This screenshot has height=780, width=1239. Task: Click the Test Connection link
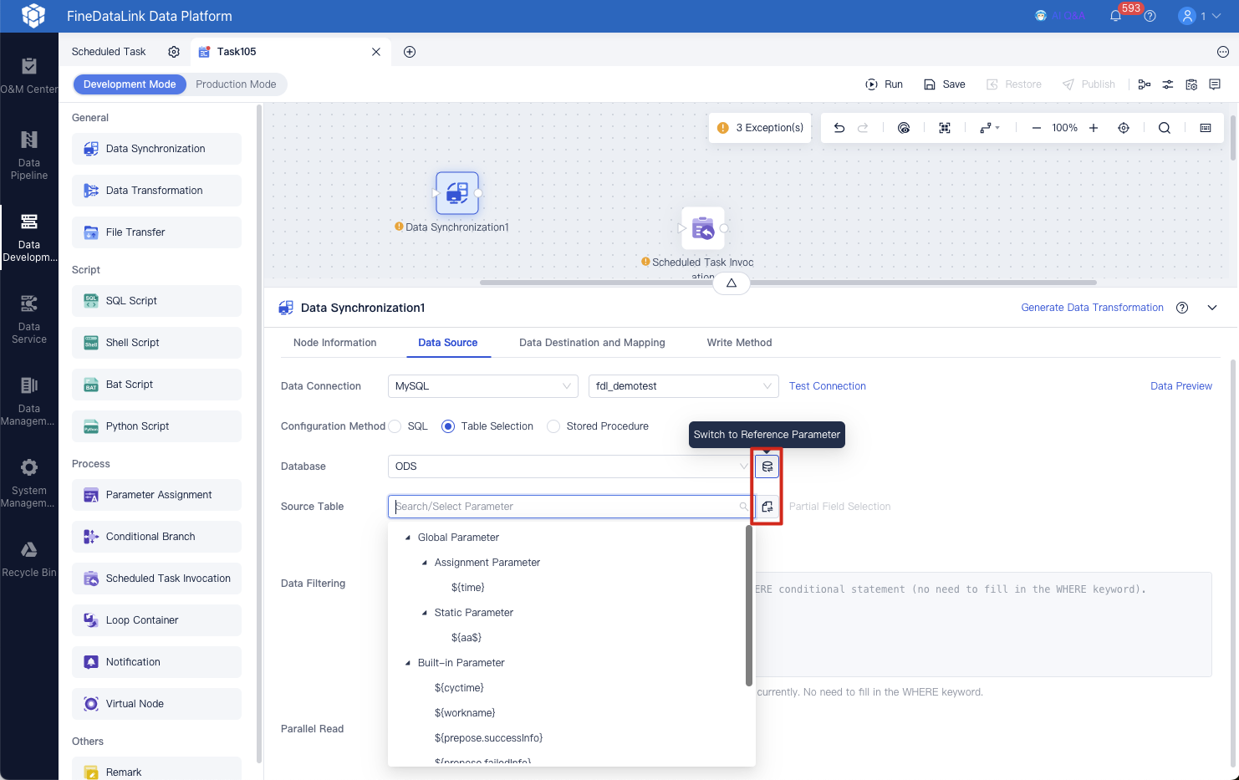(x=828, y=386)
